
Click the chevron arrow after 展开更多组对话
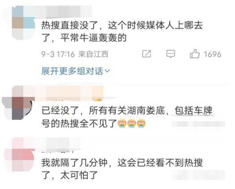coord(107,71)
